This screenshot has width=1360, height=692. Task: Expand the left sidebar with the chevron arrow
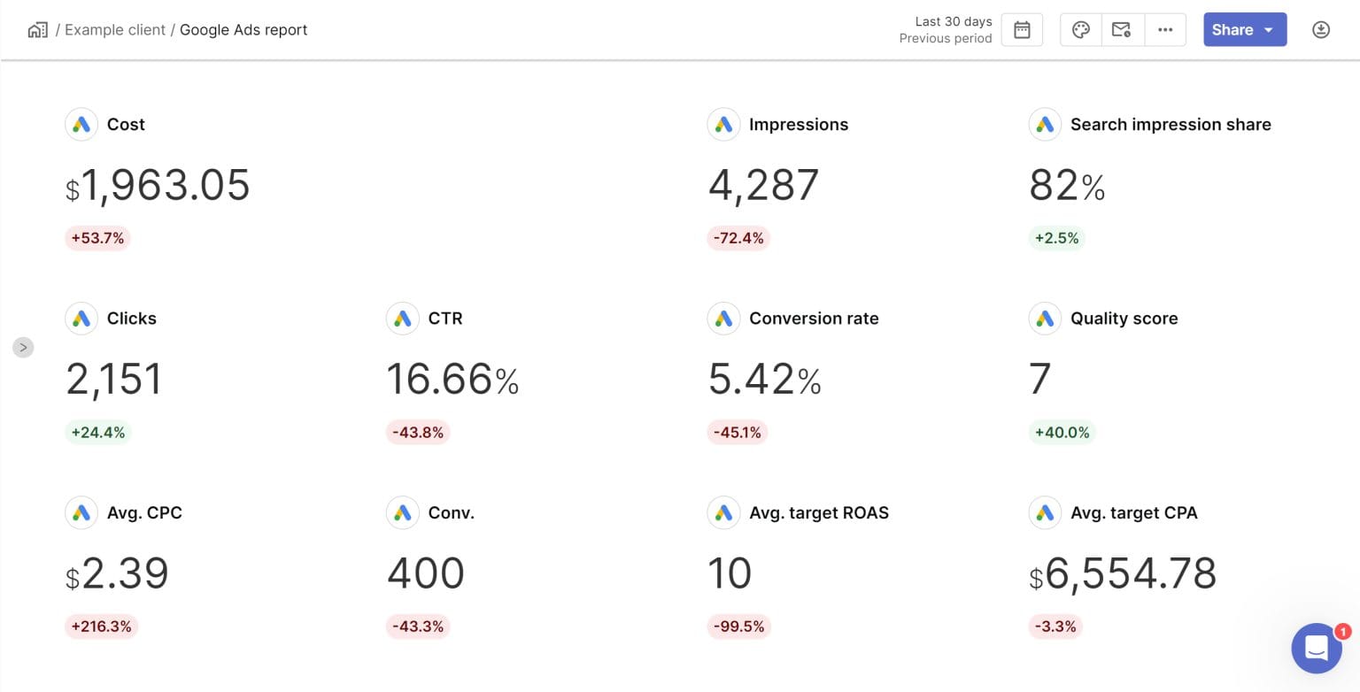coord(23,347)
